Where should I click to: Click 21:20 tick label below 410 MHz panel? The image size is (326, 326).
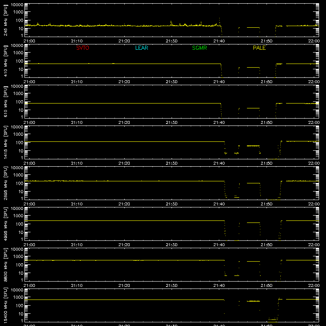coord(124,82)
